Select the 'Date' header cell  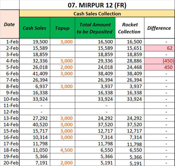10,24
